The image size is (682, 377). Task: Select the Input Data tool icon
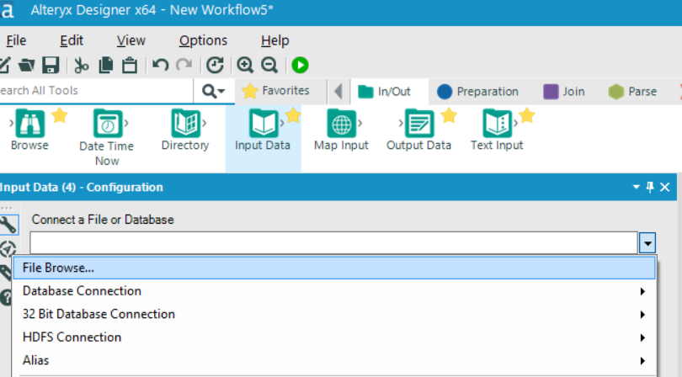263,124
